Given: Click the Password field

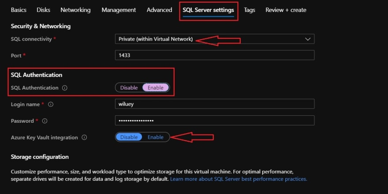Looking at the screenshot, I should tap(215, 121).
